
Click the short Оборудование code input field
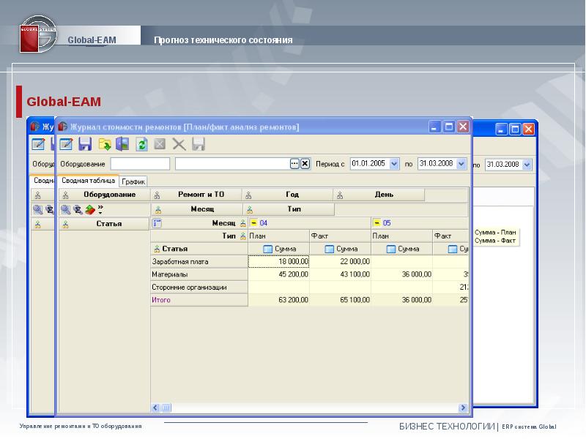click(139, 164)
